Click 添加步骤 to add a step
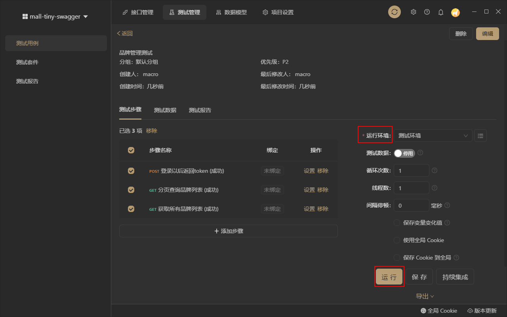 click(x=228, y=231)
